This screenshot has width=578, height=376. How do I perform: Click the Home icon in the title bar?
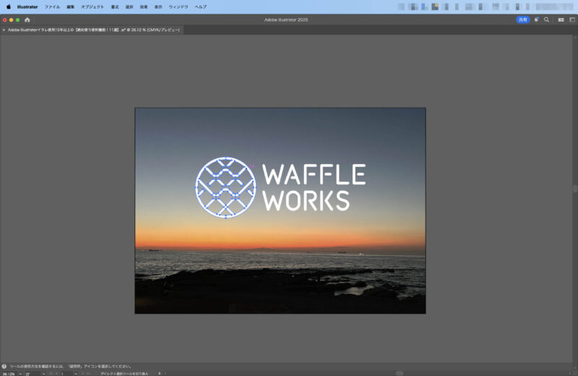pyautogui.click(x=27, y=20)
